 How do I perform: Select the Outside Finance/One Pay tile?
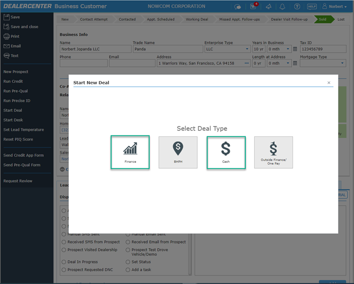273,152
